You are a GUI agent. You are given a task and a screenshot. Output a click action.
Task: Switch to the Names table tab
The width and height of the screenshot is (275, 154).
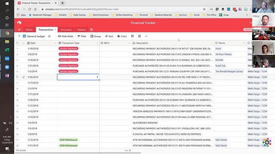tap(82, 30)
